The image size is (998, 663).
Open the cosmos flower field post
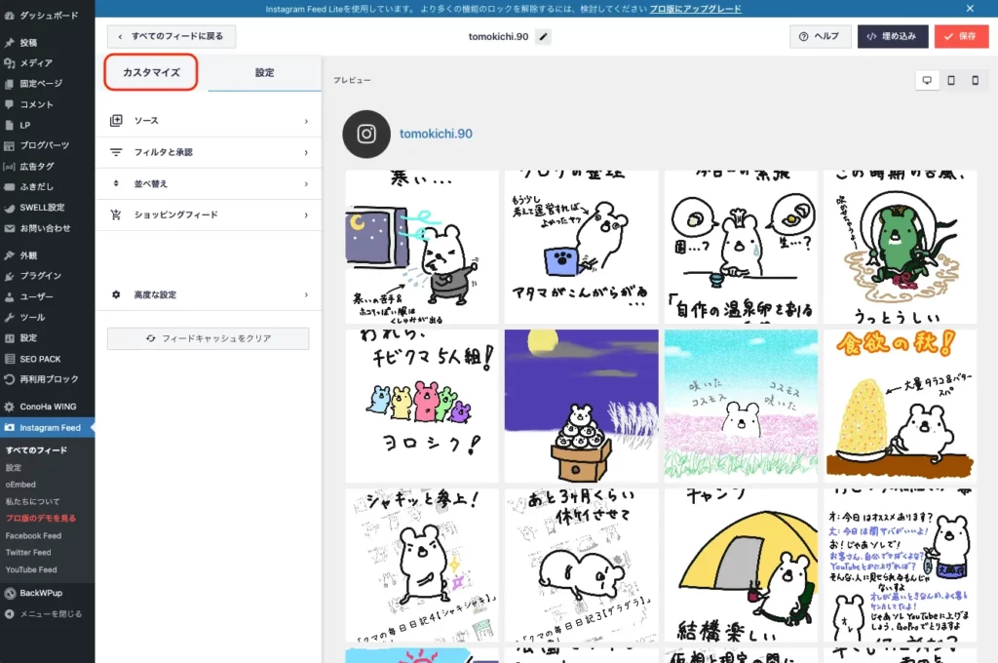click(x=741, y=406)
